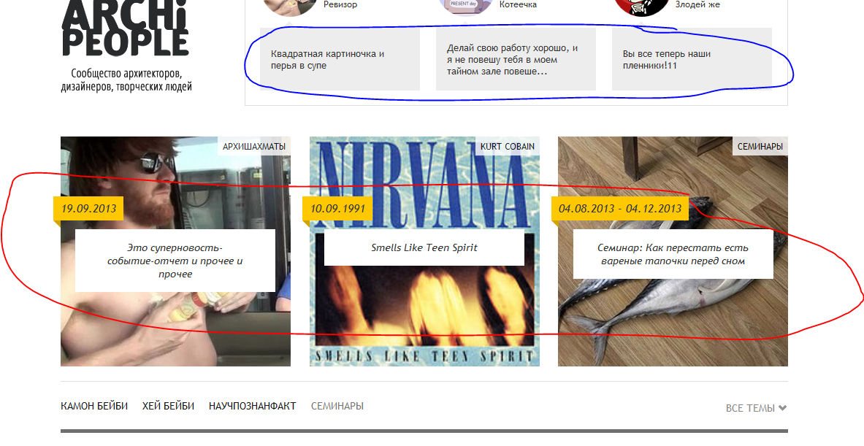Screen dimensions: 864x446
Task: Open the 'Делай свою работу хорошо' post
Action: pyautogui.click(x=516, y=59)
